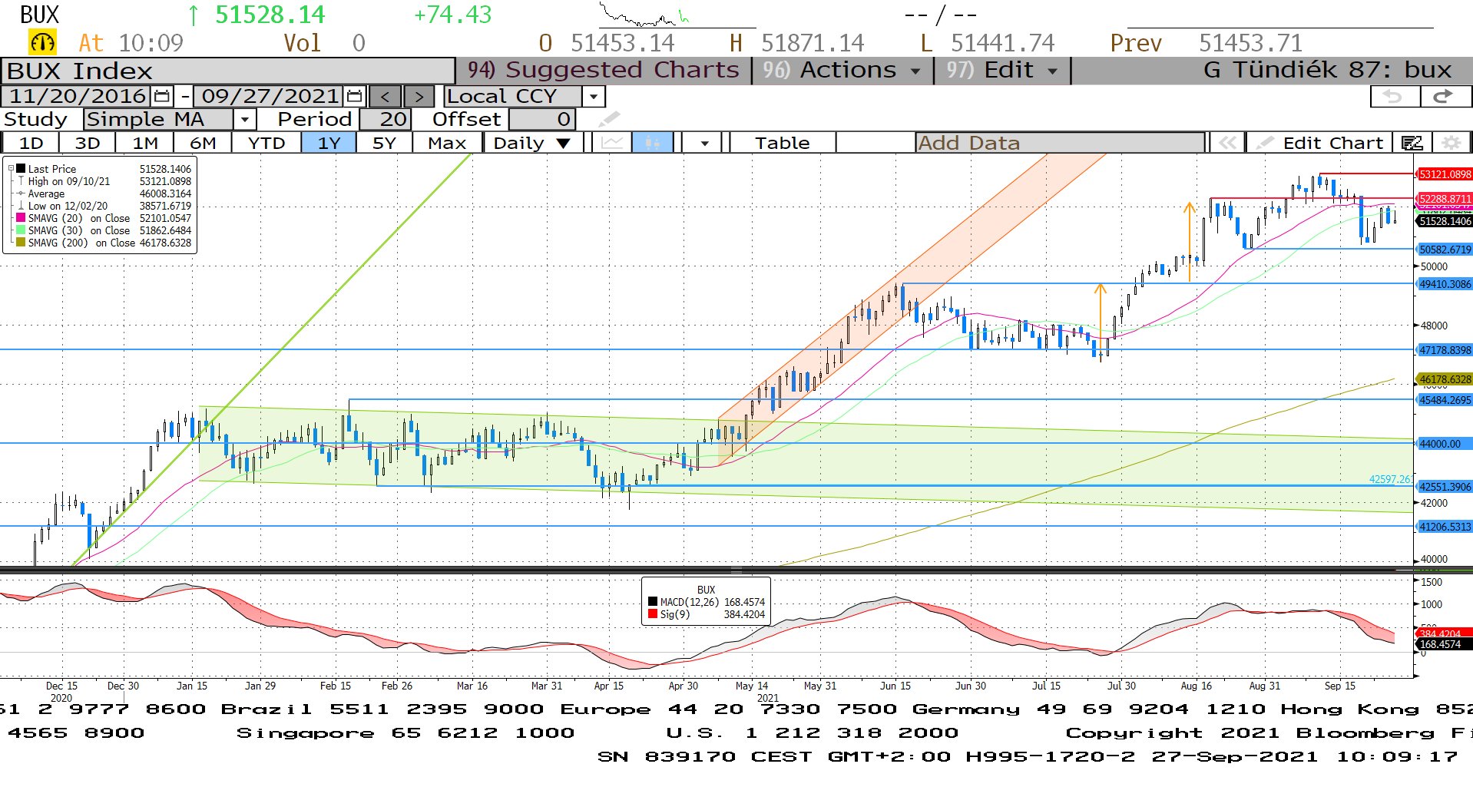Screen dimensions: 1473x787
Task: Select the 1M range tab
Action: [145, 143]
